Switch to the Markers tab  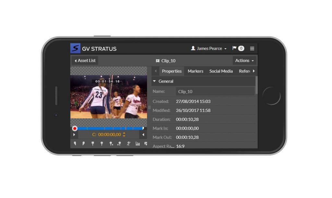196,71
